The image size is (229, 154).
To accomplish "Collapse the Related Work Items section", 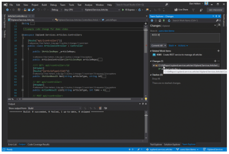I will tap(151, 51).
